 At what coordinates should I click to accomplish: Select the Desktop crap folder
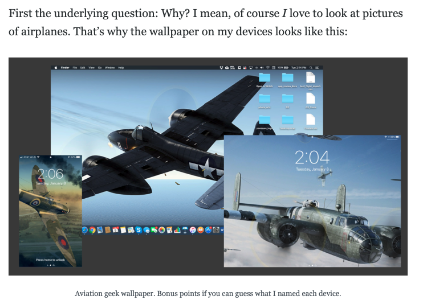[x=287, y=122]
